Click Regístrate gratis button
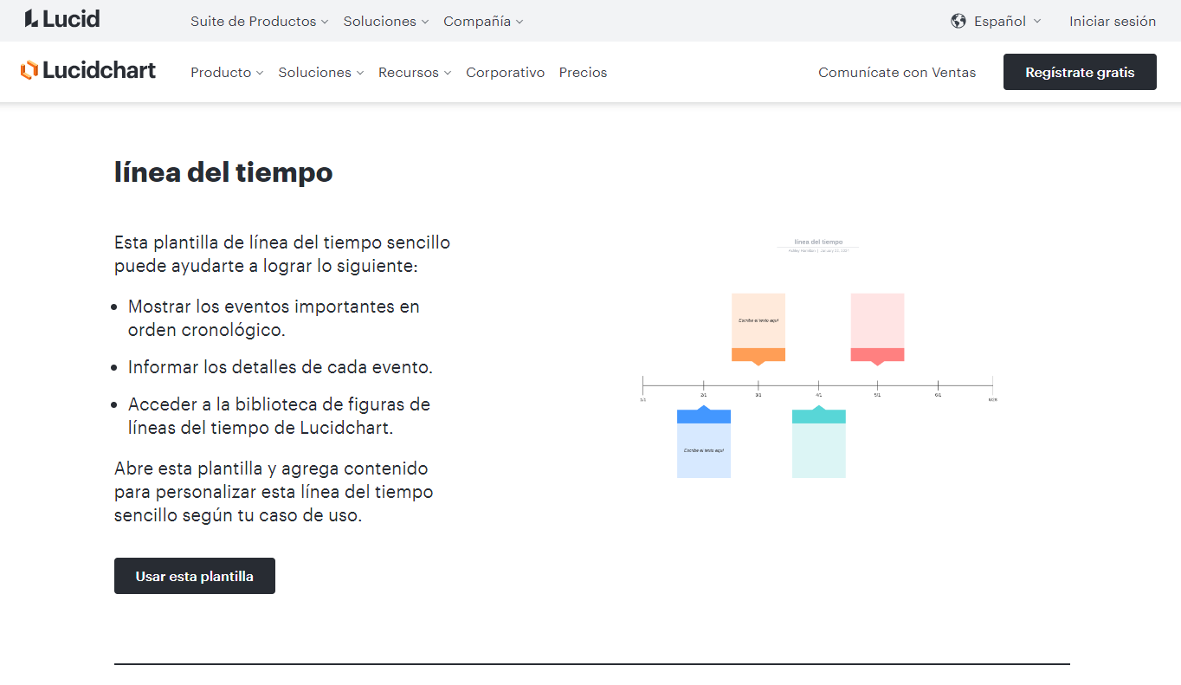1181x685 pixels. (1080, 72)
